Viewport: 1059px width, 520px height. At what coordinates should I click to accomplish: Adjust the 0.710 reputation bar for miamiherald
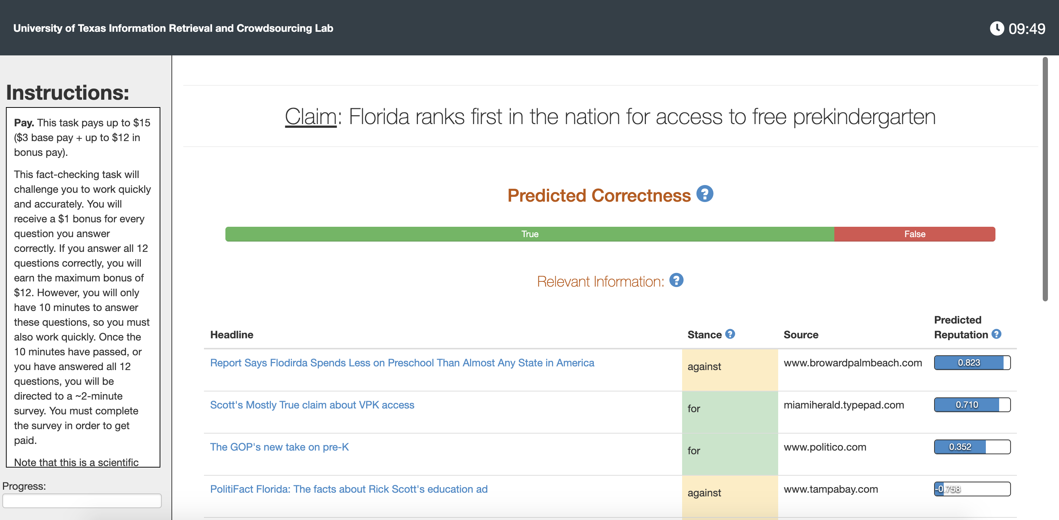pyautogui.click(x=972, y=405)
